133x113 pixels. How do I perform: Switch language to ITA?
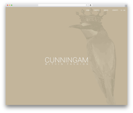(x=121, y=10)
